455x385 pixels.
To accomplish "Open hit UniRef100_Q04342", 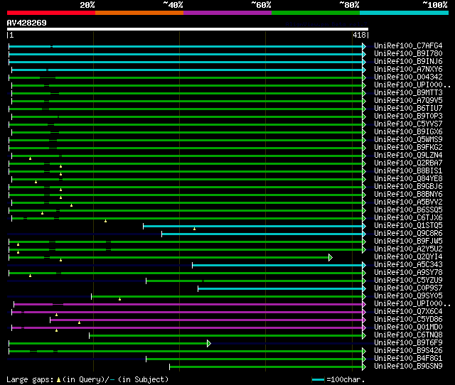I will click(408, 77).
